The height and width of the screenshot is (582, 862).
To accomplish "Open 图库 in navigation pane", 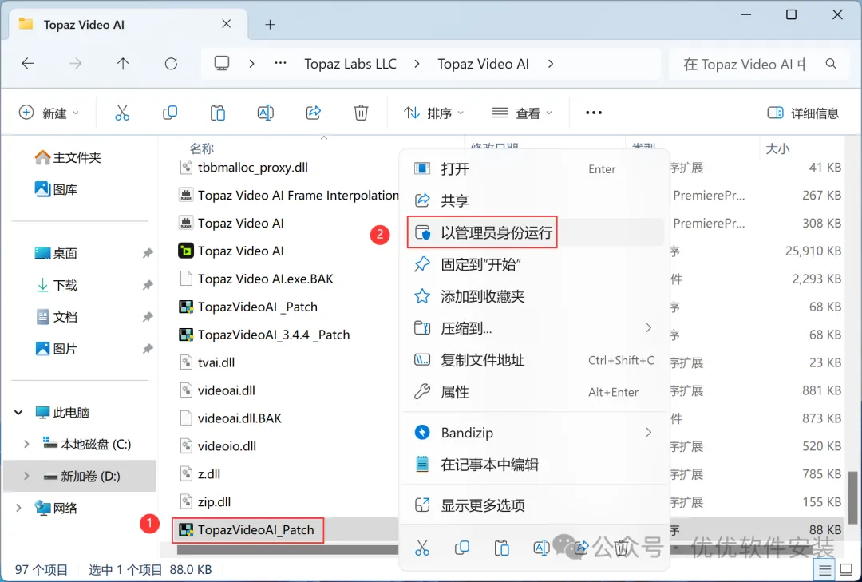I will (x=56, y=190).
